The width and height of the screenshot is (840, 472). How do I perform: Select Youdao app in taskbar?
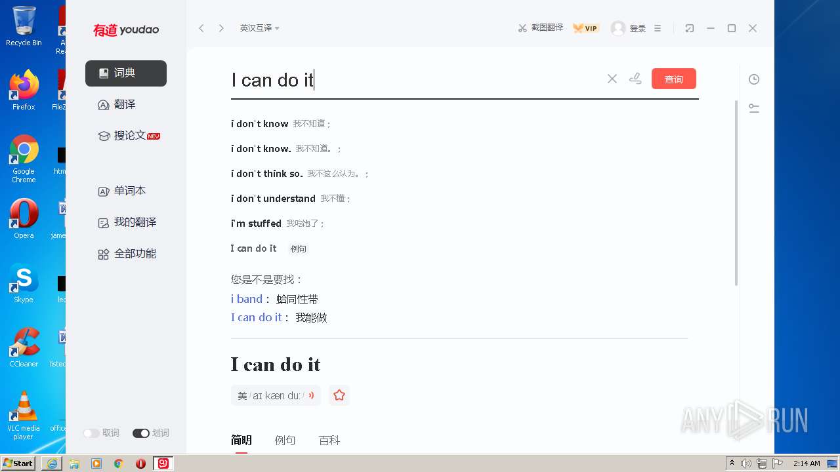point(163,463)
